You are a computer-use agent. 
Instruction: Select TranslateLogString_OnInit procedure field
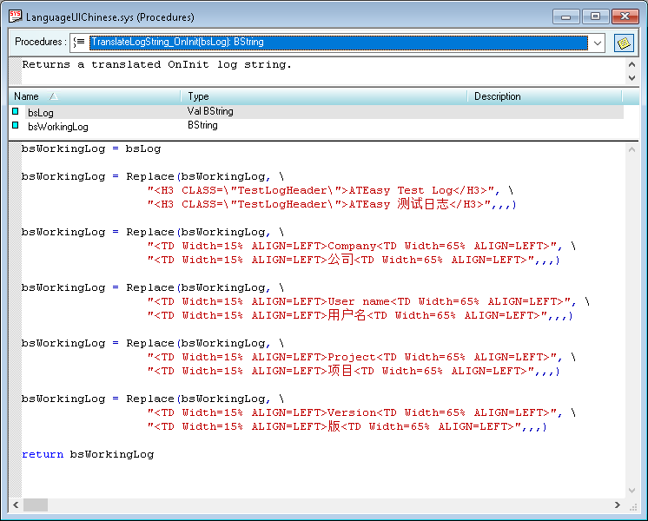[339, 43]
